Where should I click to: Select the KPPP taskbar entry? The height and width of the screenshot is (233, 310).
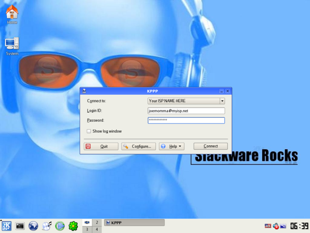[134, 223]
